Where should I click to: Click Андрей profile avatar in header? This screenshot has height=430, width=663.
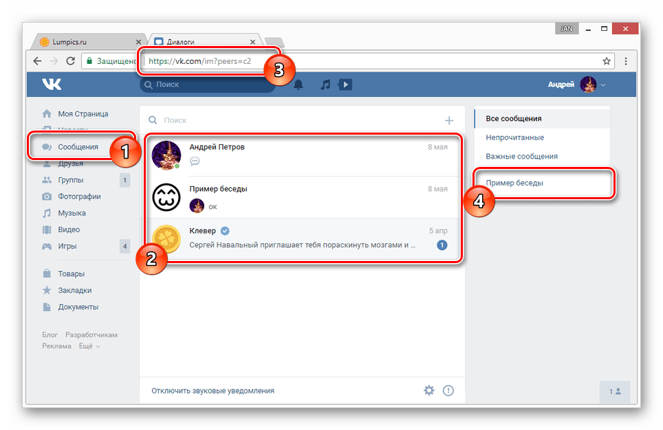(588, 84)
